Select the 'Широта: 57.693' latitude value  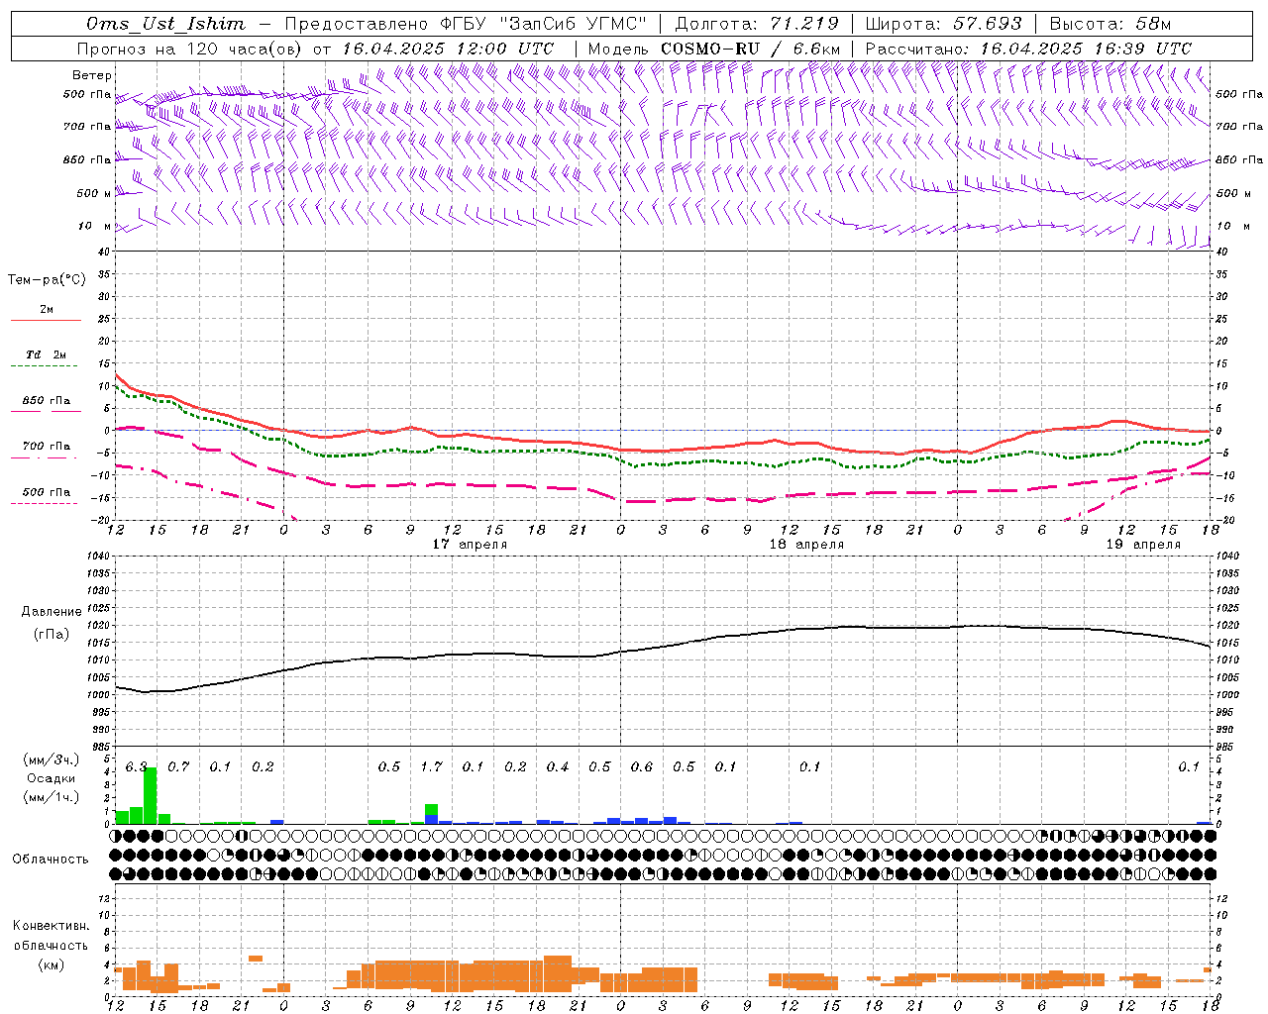coord(943,24)
